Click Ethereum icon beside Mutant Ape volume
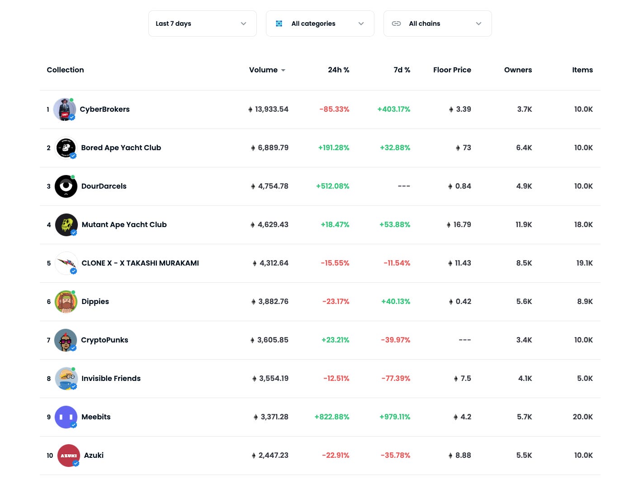 point(252,225)
